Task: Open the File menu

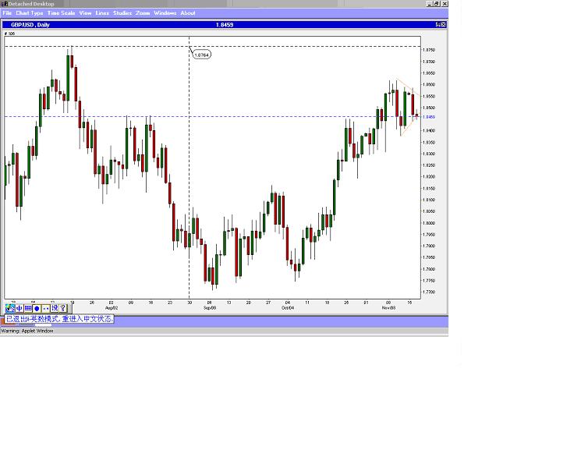Action: [7, 13]
